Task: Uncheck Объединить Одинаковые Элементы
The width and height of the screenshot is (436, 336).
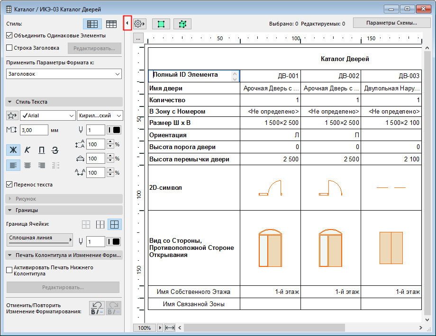Action: click(x=9, y=35)
